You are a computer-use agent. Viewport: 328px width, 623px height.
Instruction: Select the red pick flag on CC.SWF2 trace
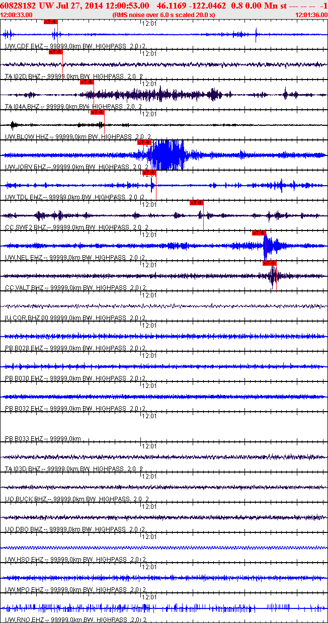pyautogui.click(x=197, y=203)
